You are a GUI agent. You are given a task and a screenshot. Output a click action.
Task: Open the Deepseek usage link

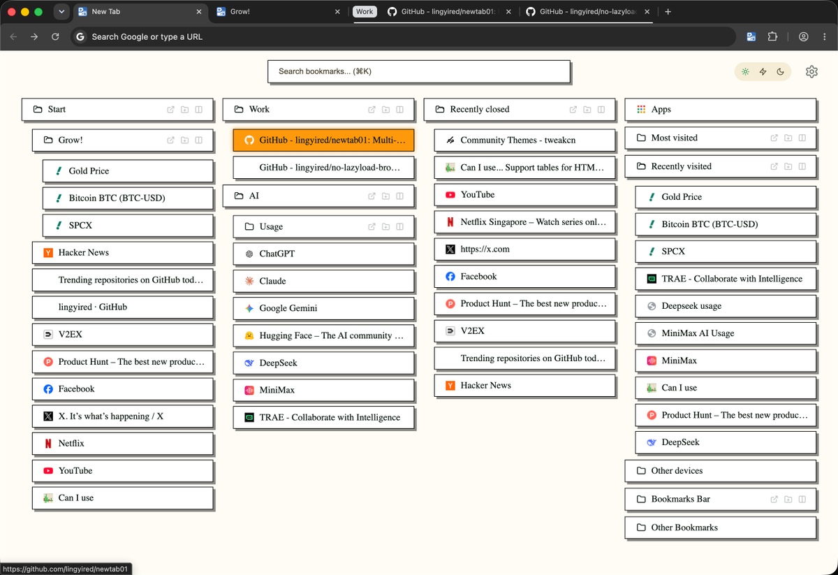[x=726, y=306]
